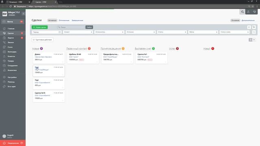
Task: Open the Успех column heading
Action: [172, 49]
